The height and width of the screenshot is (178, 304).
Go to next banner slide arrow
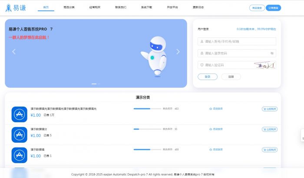click(178, 52)
